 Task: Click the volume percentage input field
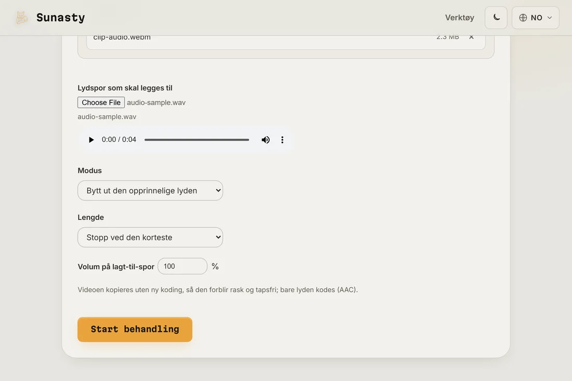click(183, 266)
